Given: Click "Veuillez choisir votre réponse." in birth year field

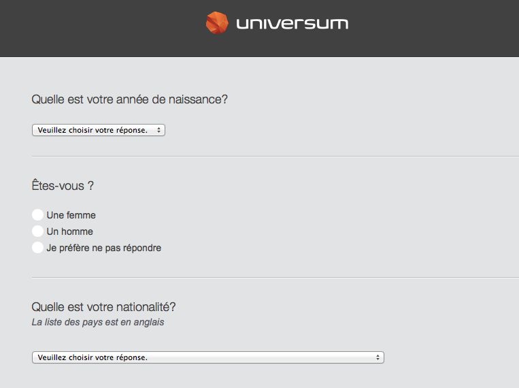Looking at the screenshot, I should [93, 130].
